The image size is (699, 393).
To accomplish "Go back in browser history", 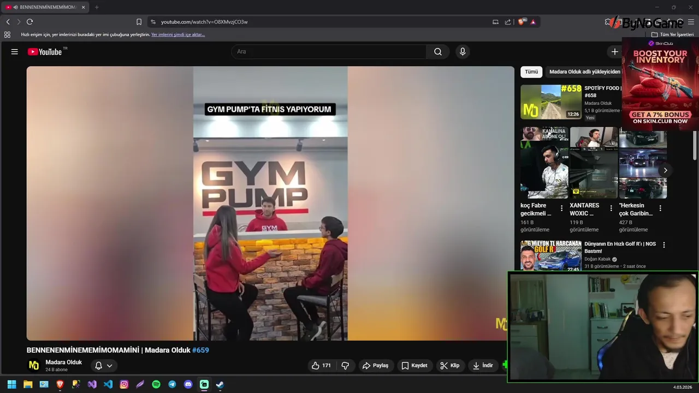I will [8, 22].
